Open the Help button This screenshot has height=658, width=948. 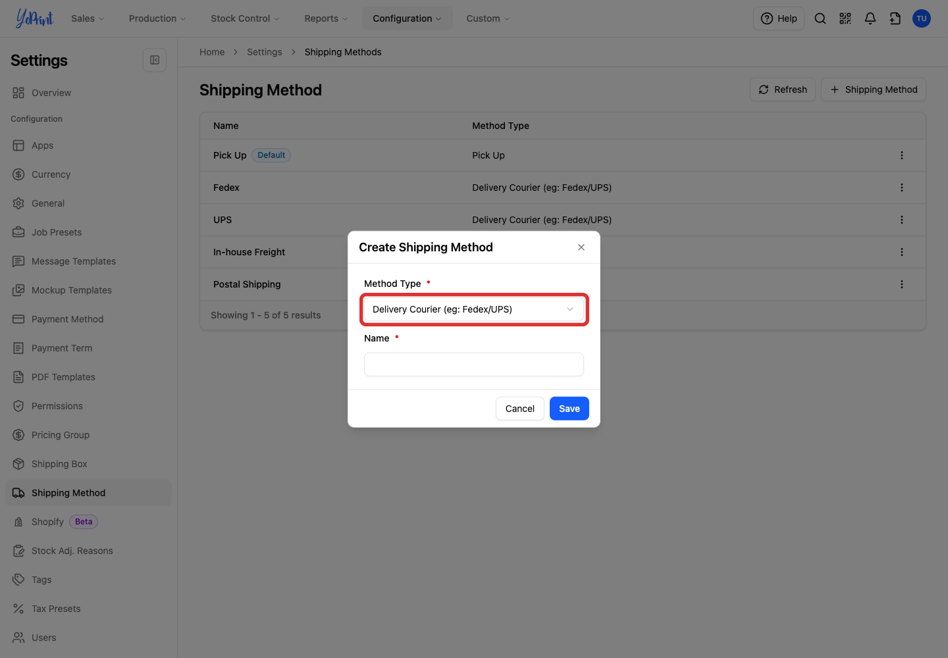779,18
